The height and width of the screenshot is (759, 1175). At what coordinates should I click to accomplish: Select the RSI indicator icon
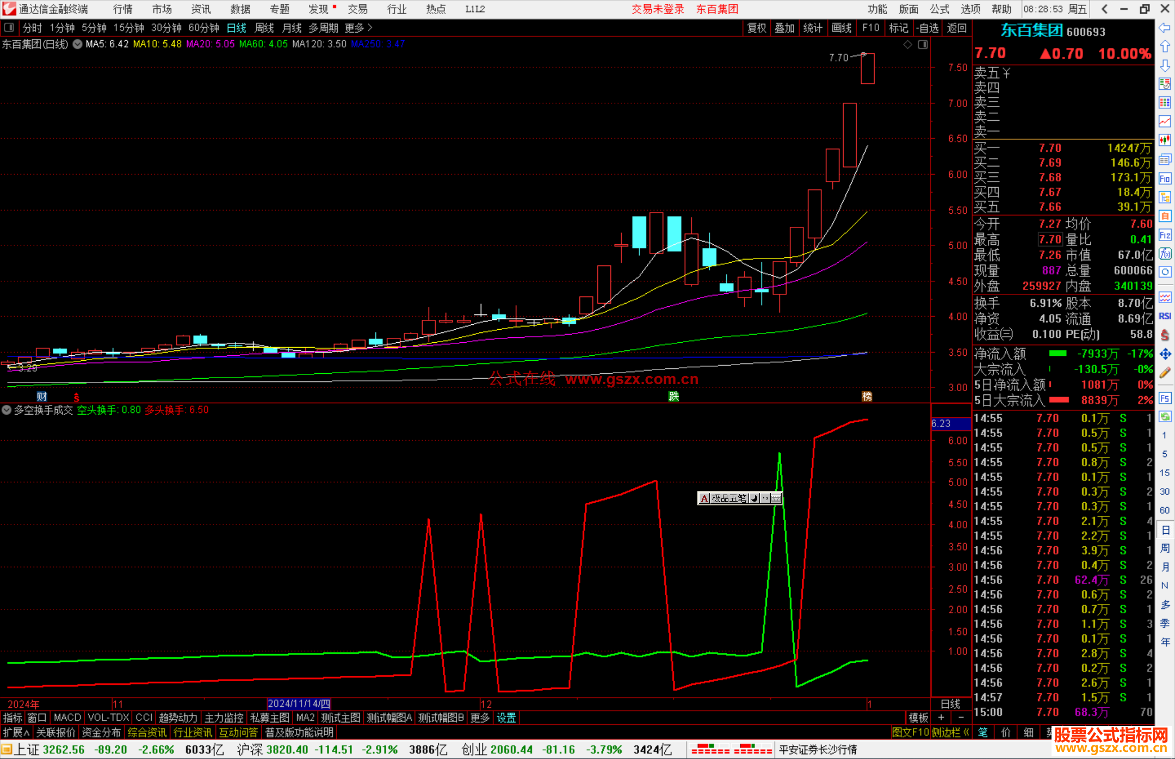pyautogui.click(x=1165, y=316)
